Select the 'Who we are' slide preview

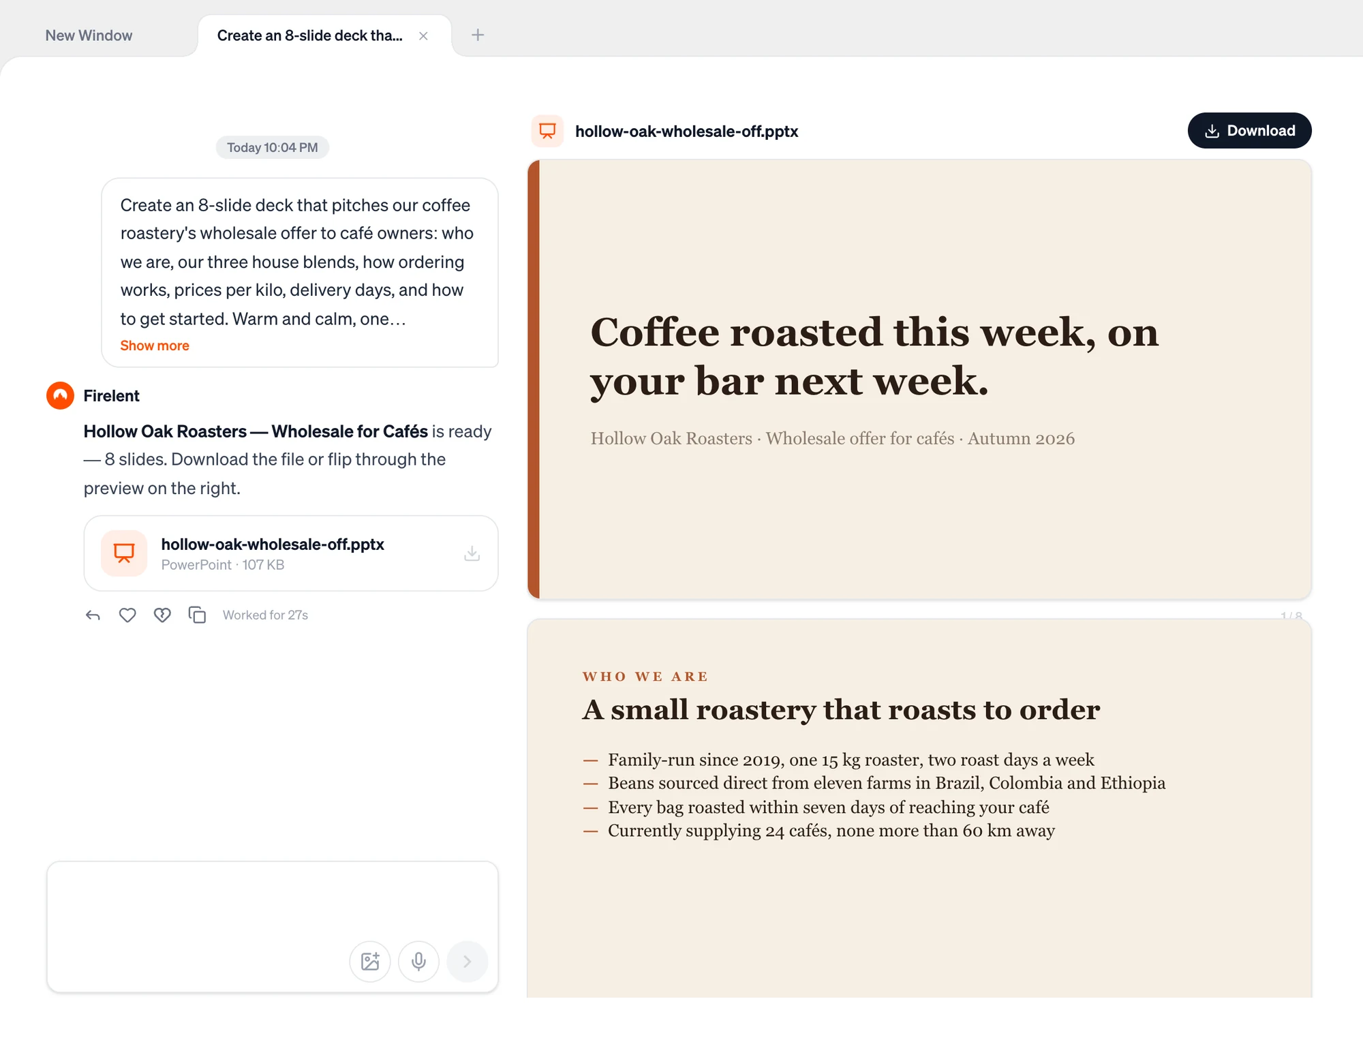[x=919, y=808]
